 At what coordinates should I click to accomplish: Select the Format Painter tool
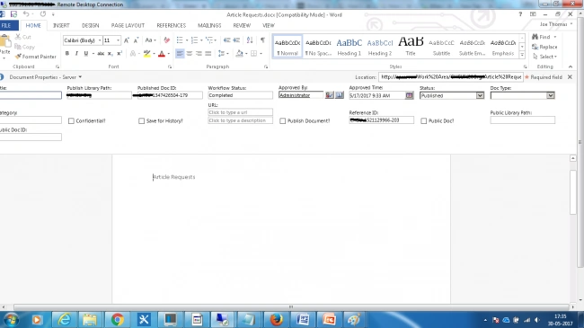point(36,57)
